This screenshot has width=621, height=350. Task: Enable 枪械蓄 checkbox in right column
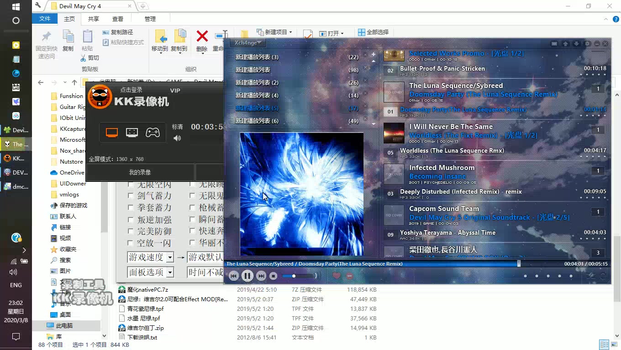pyautogui.click(x=192, y=207)
